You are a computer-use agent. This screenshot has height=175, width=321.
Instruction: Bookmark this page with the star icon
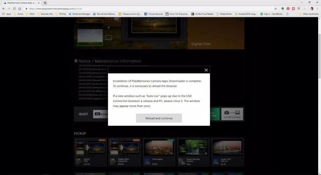[x=276, y=8]
